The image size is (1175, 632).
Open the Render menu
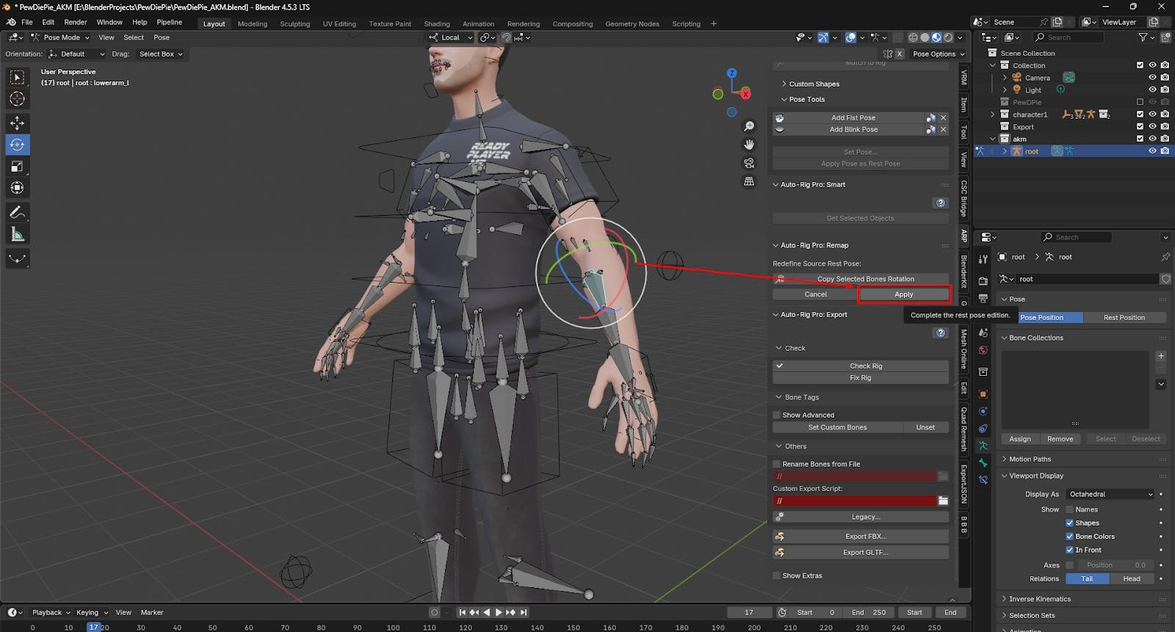tap(75, 22)
